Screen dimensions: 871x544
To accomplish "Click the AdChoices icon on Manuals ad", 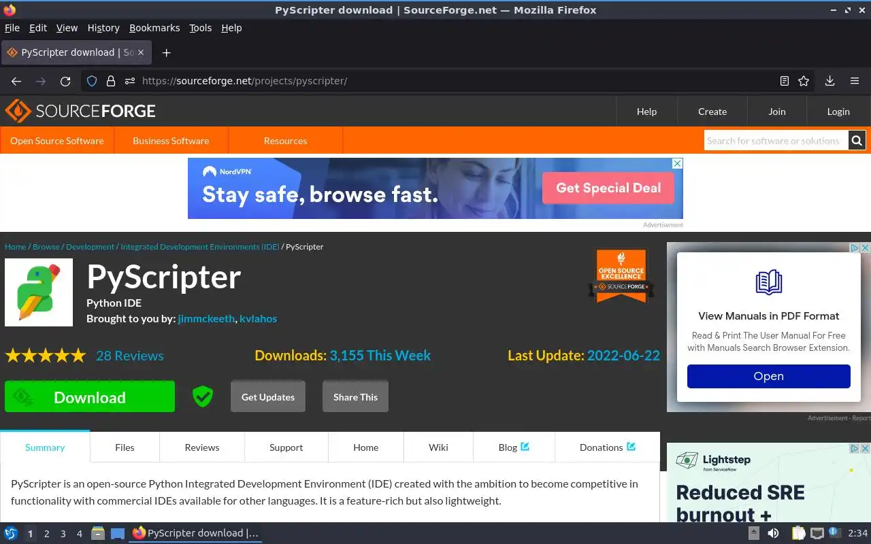I will point(855,248).
